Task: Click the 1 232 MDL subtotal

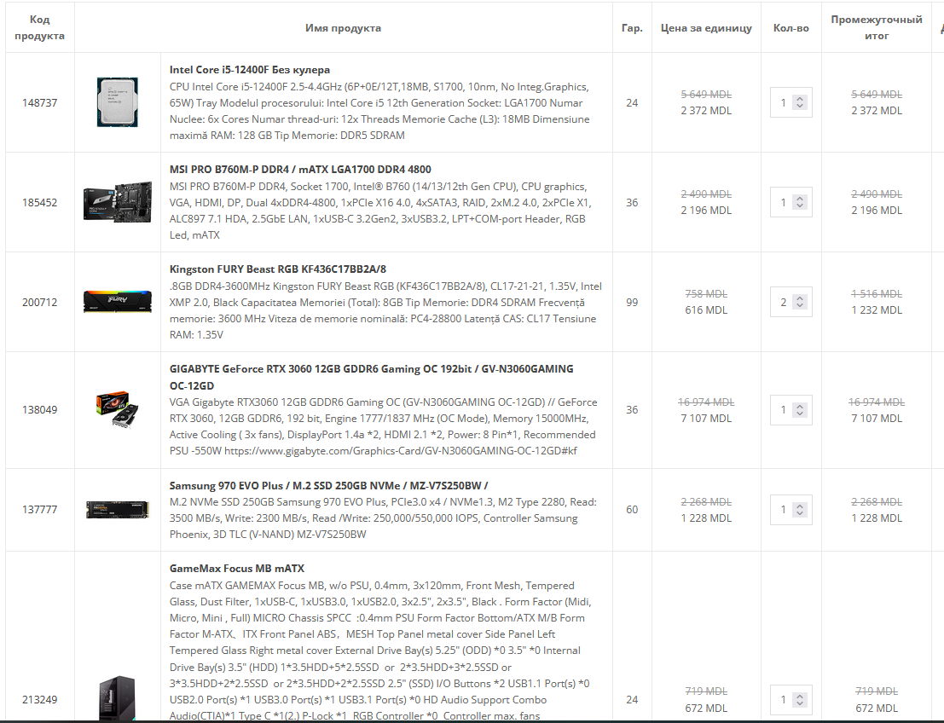Action: point(877,310)
